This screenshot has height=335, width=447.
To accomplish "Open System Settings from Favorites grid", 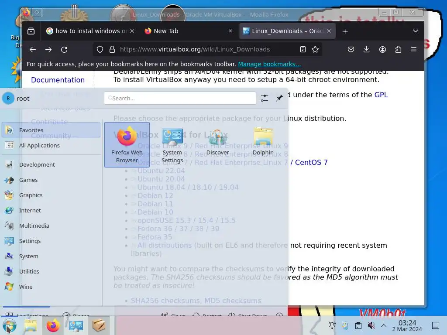I will [x=172, y=145].
